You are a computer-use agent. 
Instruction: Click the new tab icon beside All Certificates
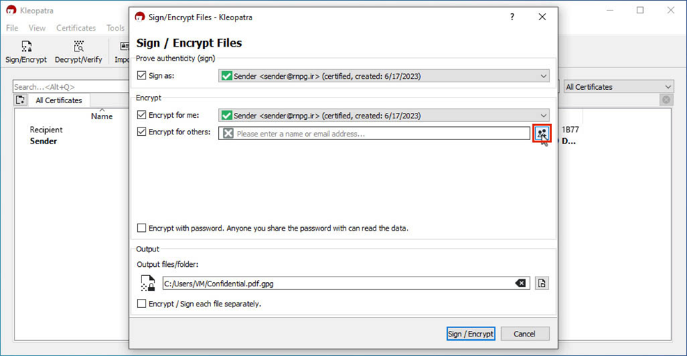coord(20,100)
